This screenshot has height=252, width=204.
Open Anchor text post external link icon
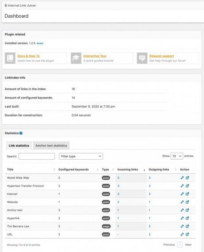click(187, 210)
